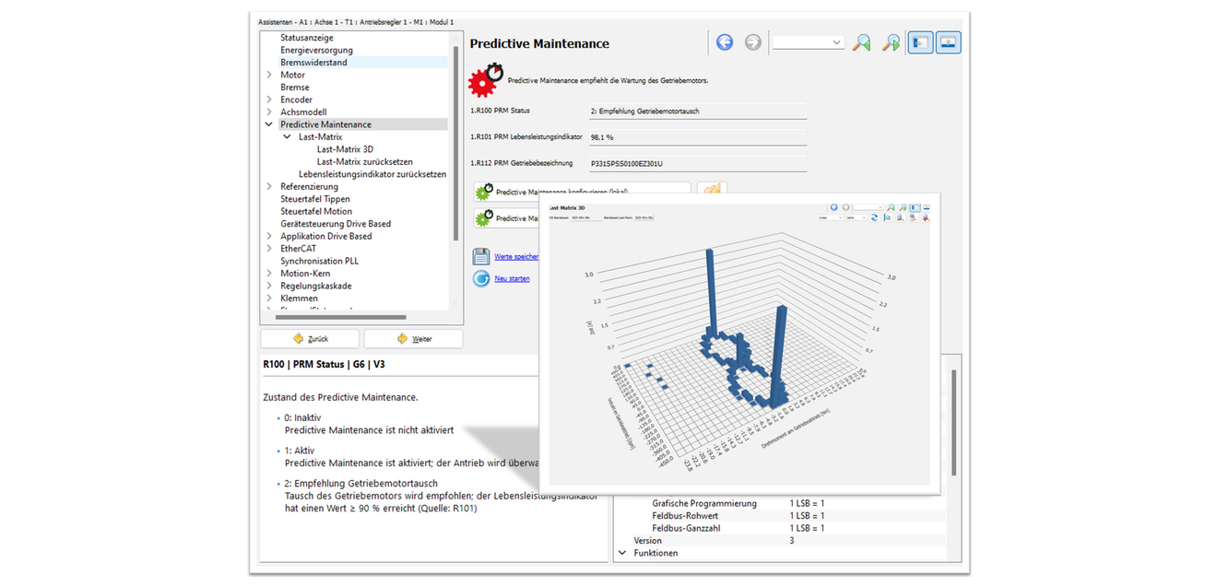Select Synchronisation PLL in the tree
Image resolution: width=1217 pixels, height=586 pixels.
click(x=320, y=261)
